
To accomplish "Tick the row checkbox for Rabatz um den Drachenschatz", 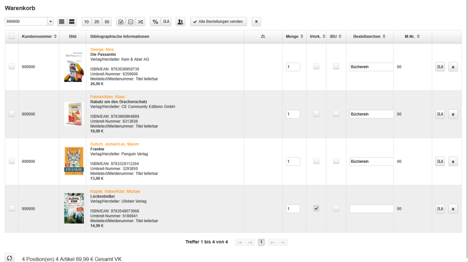I will point(11,114).
